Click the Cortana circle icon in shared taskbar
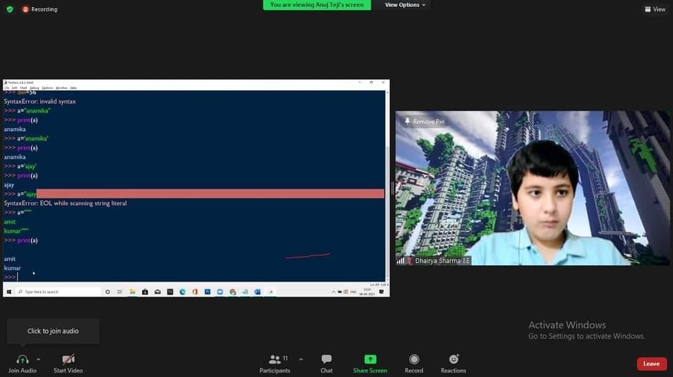Image resolution: width=673 pixels, height=377 pixels. tap(107, 292)
